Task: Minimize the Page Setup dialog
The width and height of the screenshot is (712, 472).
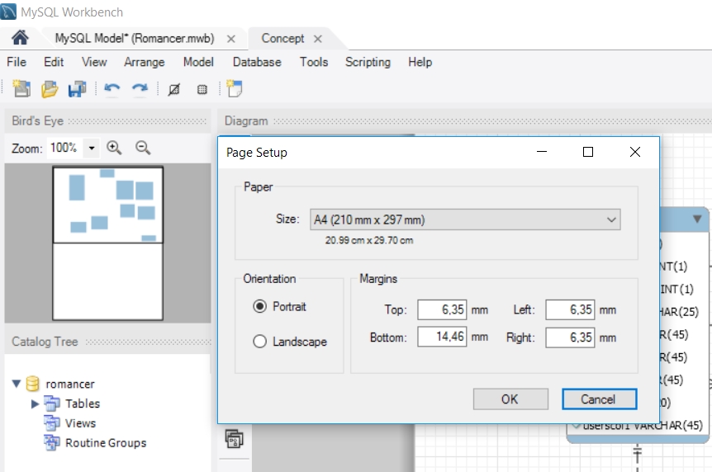Action: coord(542,152)
